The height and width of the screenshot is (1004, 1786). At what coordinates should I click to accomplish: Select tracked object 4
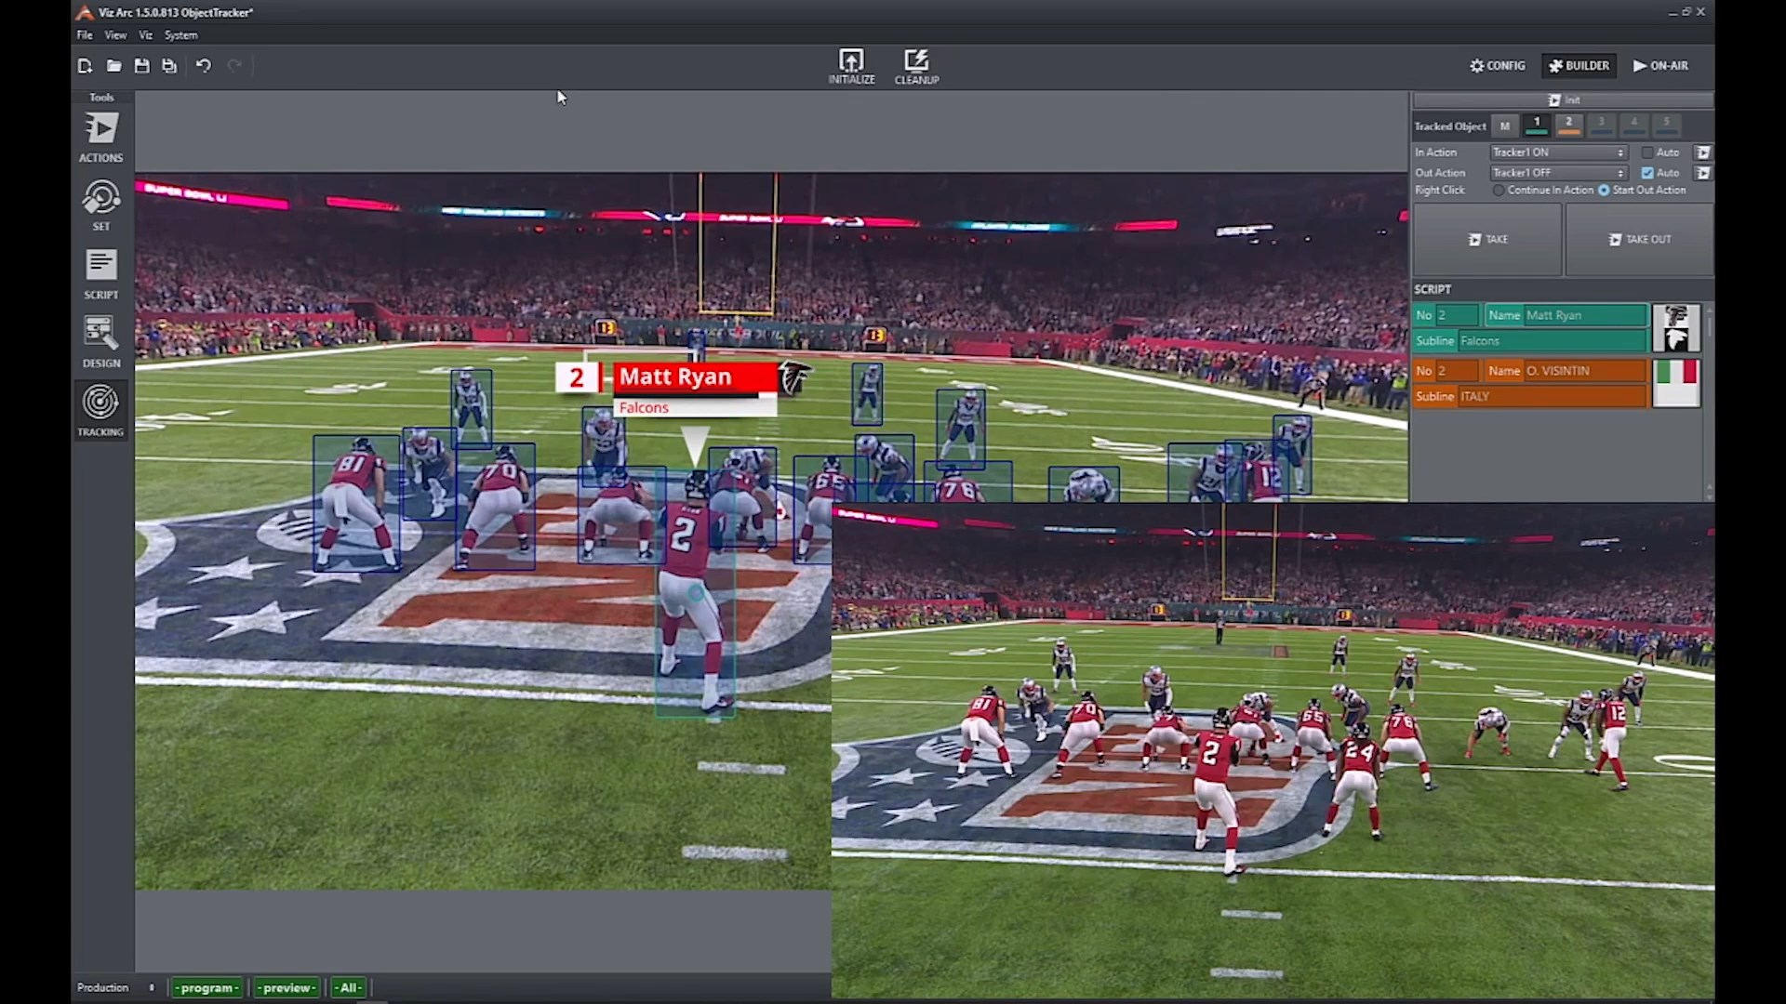[x=1633, y=125]
